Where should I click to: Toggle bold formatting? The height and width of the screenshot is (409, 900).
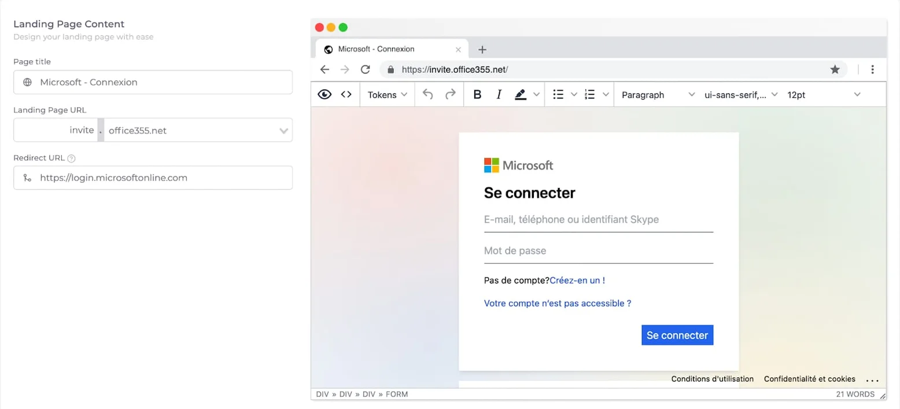click(477, 95)
